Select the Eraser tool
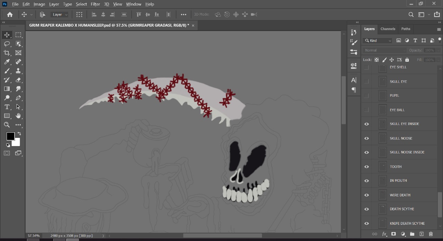The height and width of the screenshot is (241, 443). (18, 80)
